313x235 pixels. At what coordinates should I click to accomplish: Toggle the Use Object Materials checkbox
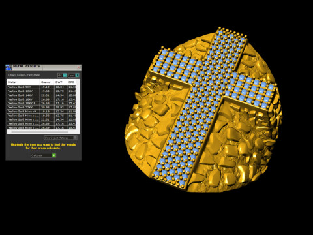coord(61,138)
